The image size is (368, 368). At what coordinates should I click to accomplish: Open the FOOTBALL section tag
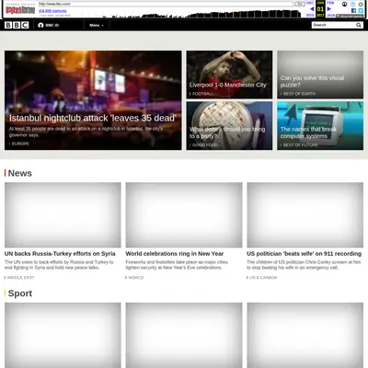202,94
